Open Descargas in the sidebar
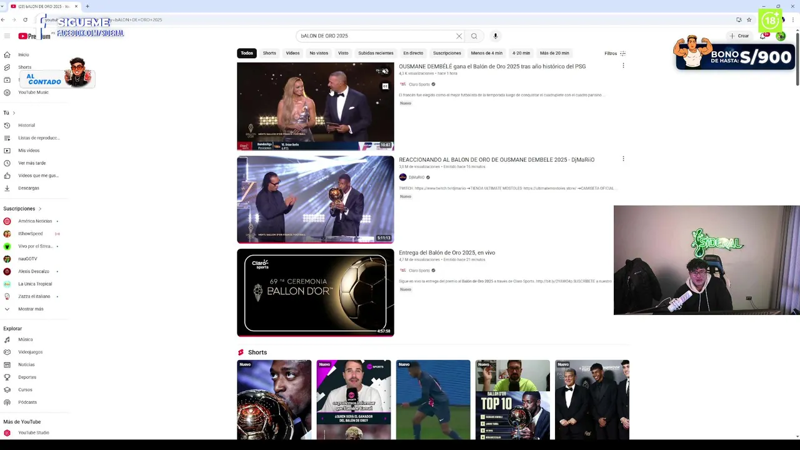800x450 pixels. click(x=29, y=188)
